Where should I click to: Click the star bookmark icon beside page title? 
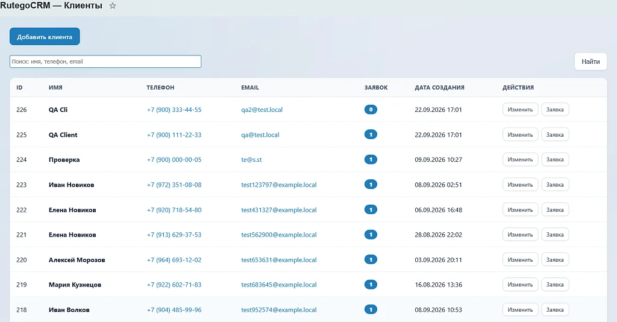[x=113, y=6]
